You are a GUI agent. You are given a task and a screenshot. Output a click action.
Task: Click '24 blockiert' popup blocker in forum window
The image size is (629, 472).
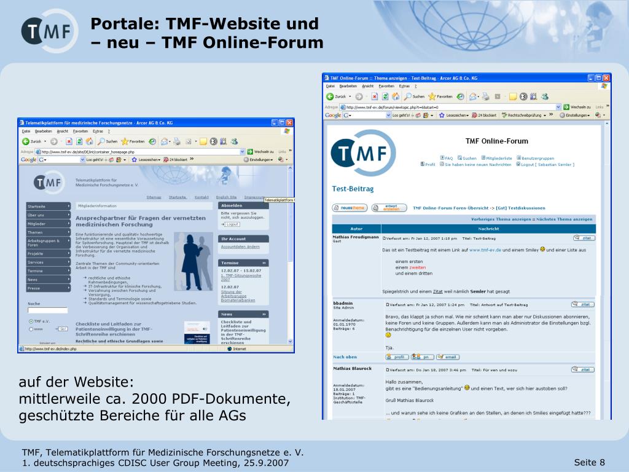(484, 115)
